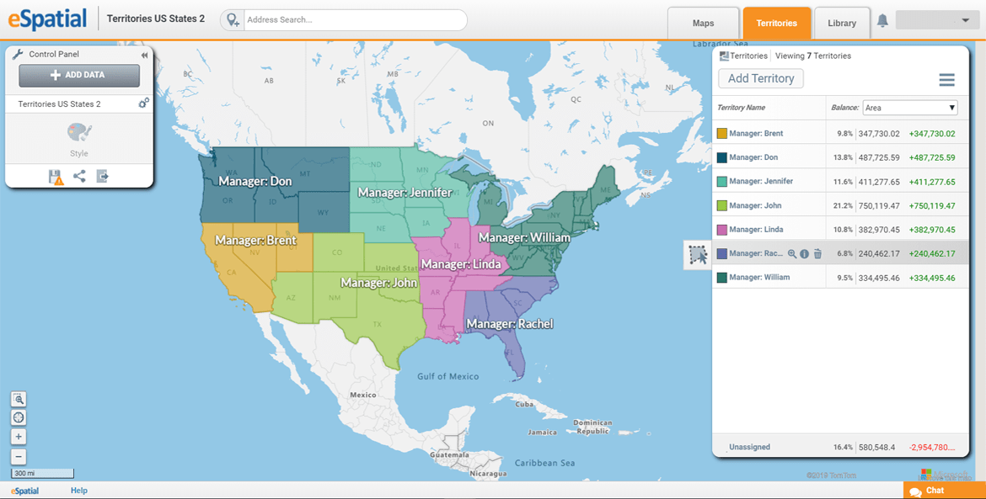Zoom to Manager: Rachel territory using the magnifier icon
Image resolution: width=986 pixels, height=499 pixels.
pos(792,253)
